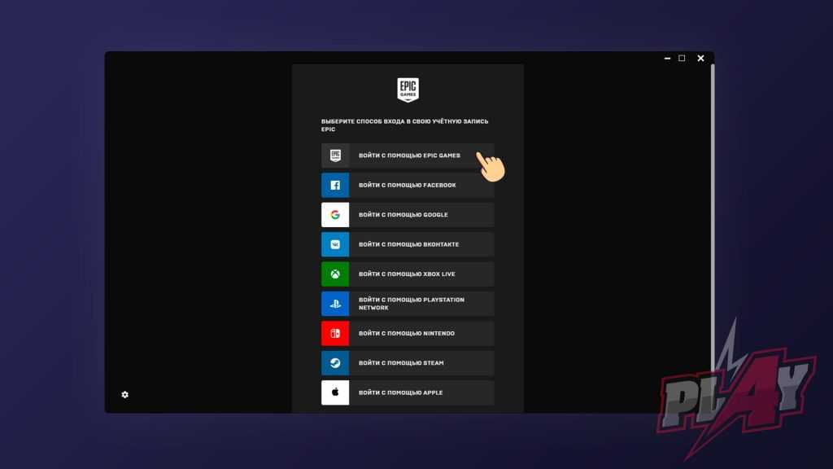
Task: Sign in via 'Войти с помощью Google' label
Action: pos(403,215)
